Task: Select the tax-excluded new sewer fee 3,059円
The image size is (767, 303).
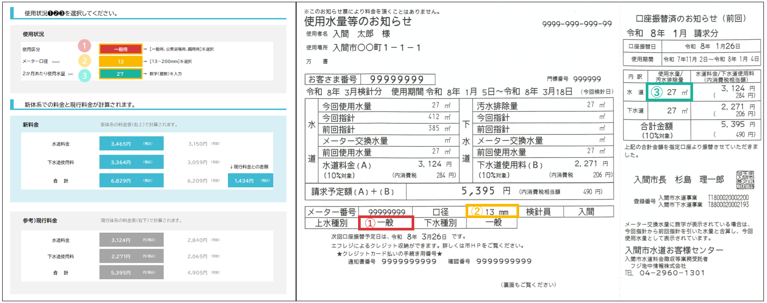Action: (x=197, y=162)
